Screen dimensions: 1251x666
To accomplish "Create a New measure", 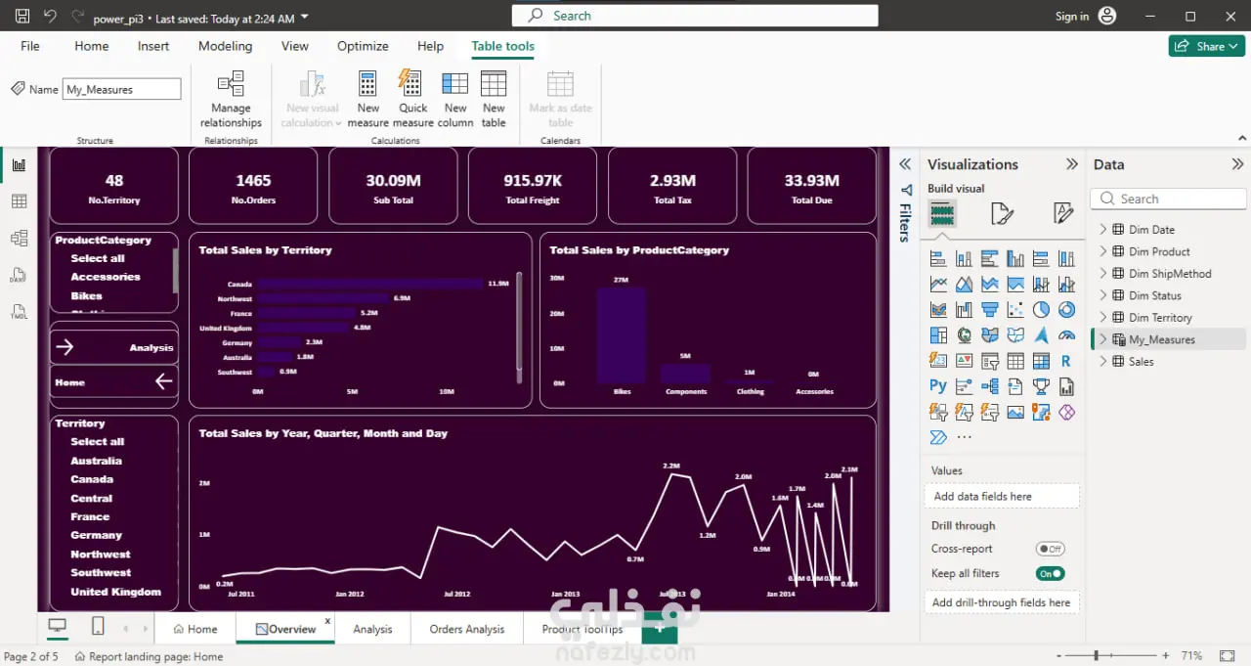I will point(367,100).
